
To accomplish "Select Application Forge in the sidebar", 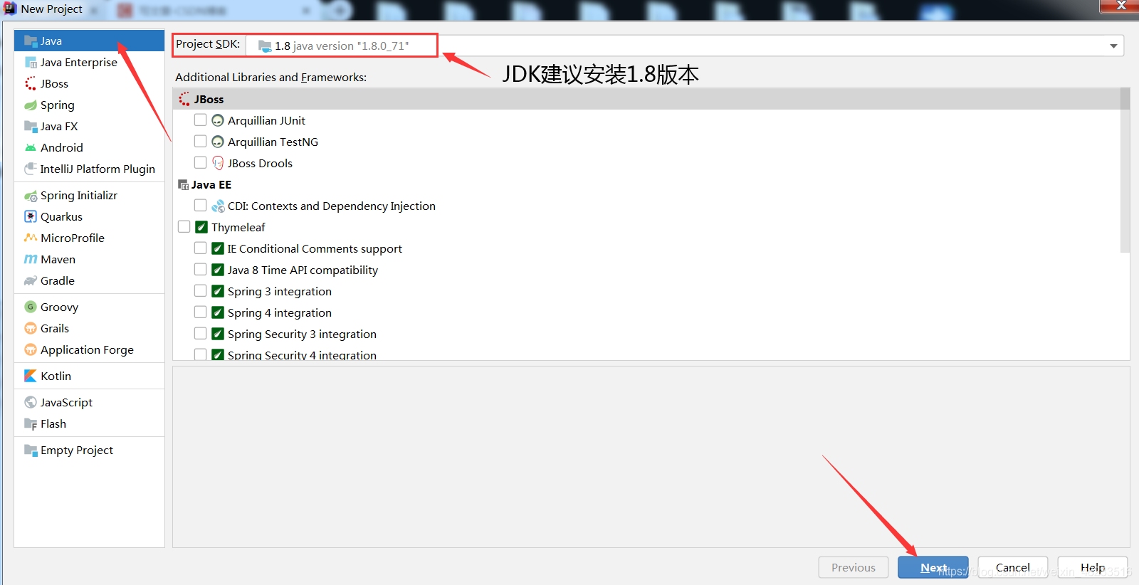I will [x=89, y=349].
